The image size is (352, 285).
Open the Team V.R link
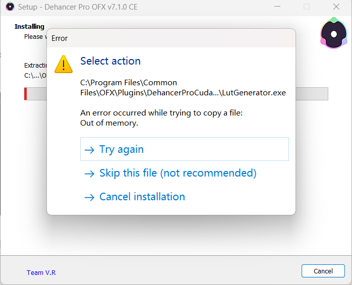[41, 272]
